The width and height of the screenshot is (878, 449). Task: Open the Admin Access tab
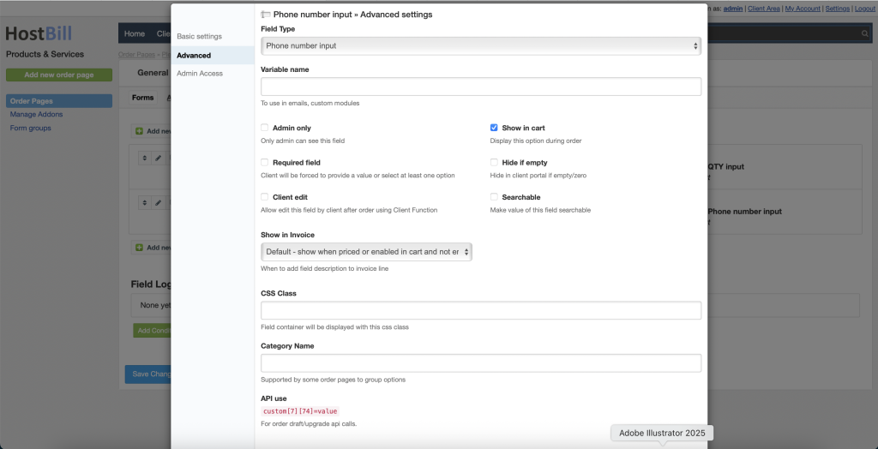200,74
